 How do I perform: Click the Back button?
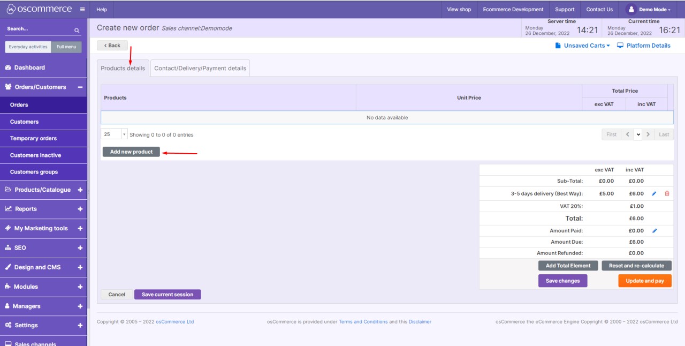pos(112,46)
